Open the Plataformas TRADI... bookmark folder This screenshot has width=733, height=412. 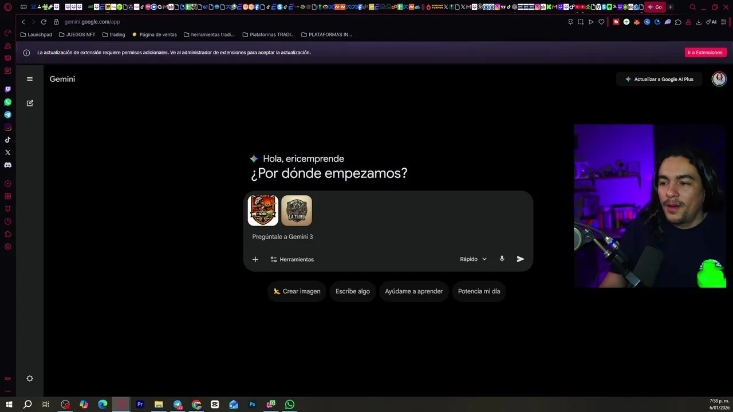(269, 34)
